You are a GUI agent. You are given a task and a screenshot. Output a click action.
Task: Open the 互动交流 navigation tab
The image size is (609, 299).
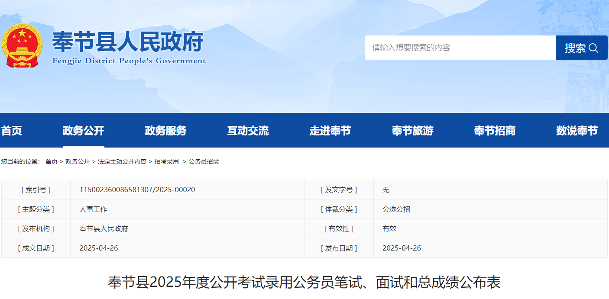click(x=248, y=131)
